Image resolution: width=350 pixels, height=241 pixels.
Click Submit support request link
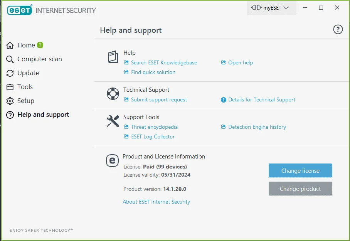tap(159, 99)
